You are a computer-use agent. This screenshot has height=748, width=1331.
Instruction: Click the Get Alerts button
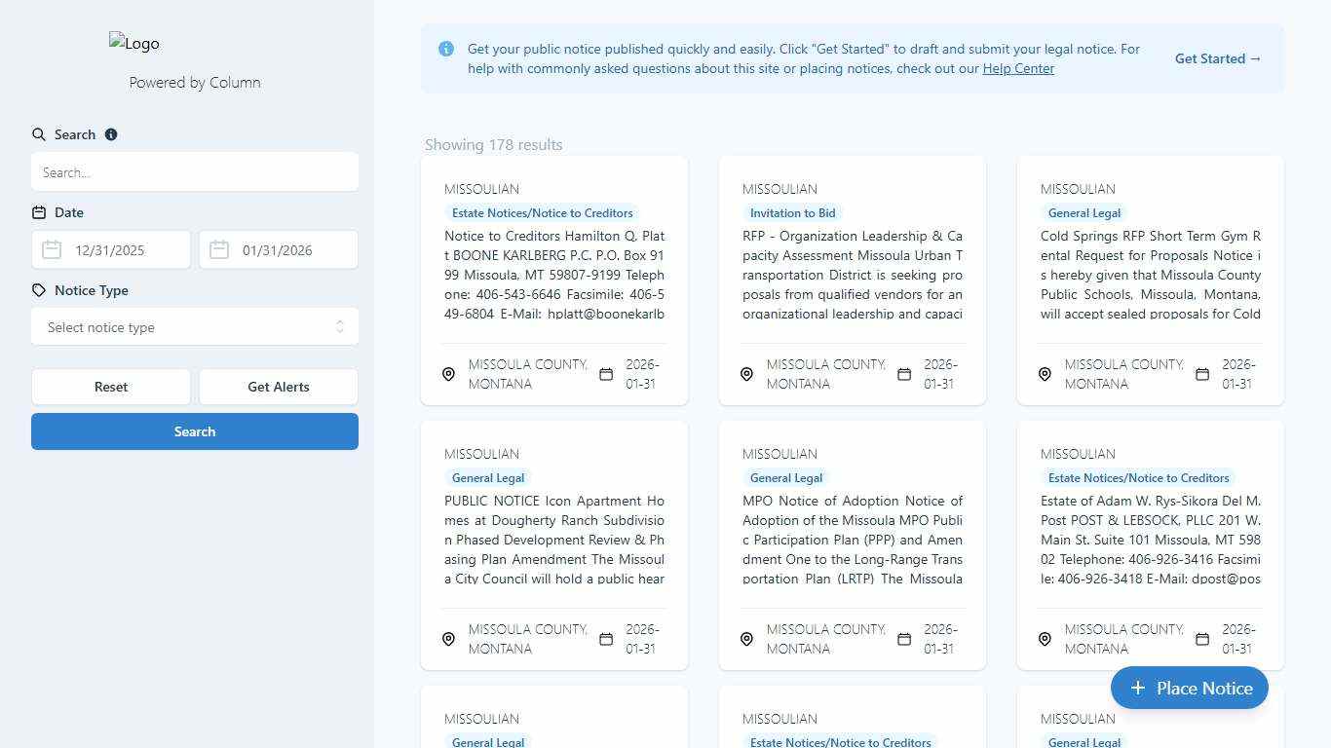pyautogui.click(x=279, y=387)
